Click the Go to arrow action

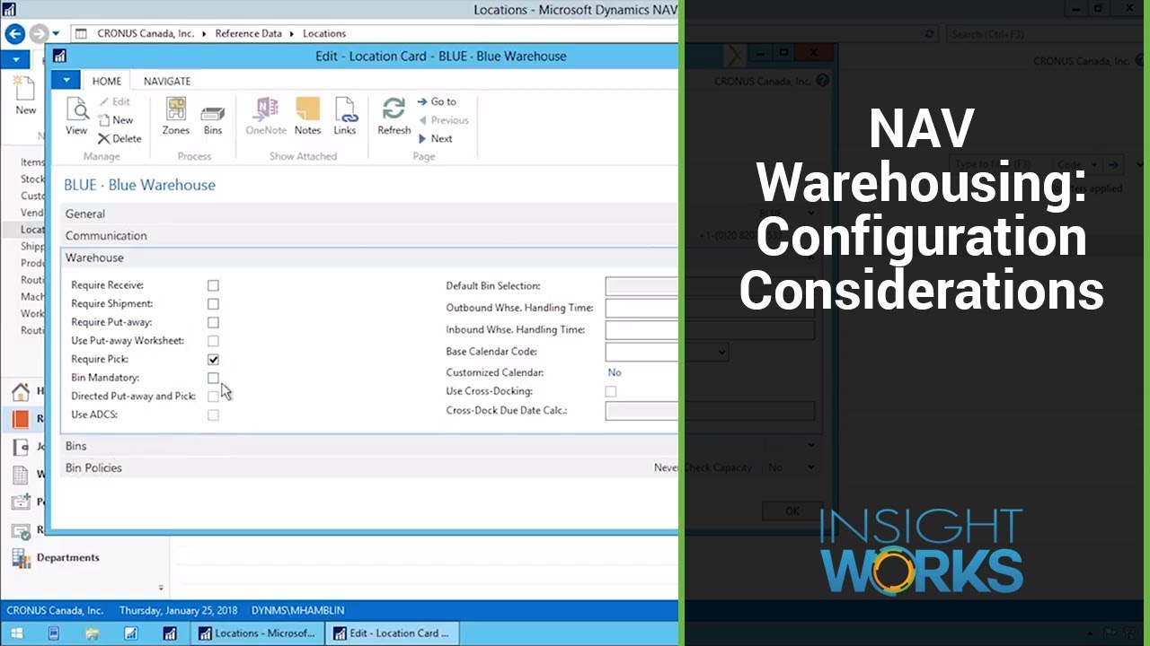pos(437,101)
